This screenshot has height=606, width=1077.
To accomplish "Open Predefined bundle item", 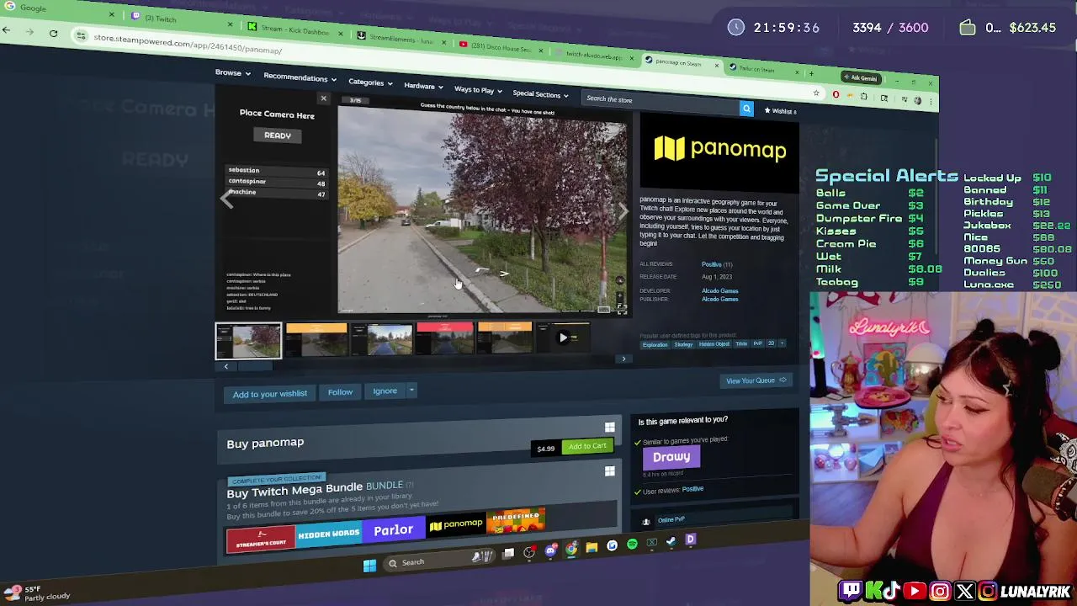I will [516, 521].
